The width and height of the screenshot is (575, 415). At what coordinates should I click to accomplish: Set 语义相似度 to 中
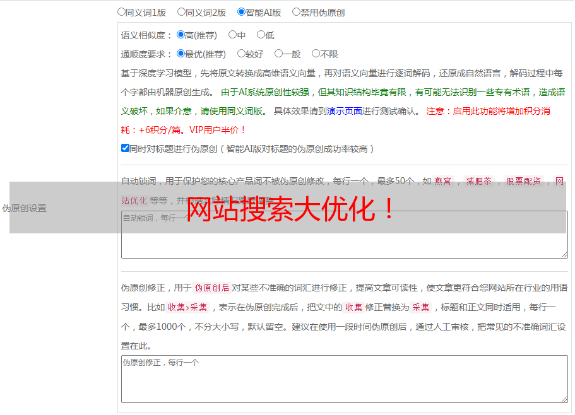[x=232, y=35]
